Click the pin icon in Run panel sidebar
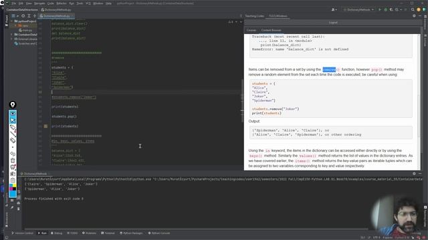The height and width of the screenshot is (240, 428). point(12,207)
